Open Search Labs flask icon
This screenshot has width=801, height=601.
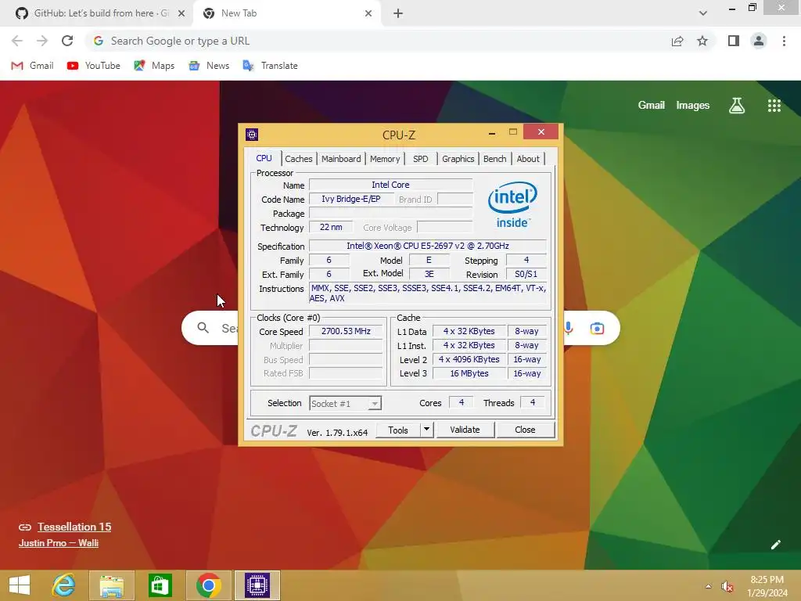(737, 106)
